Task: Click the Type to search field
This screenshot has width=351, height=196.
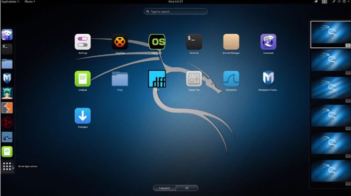Action: (x=175, y=12)
